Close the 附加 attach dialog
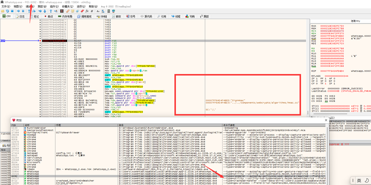The width and height of the screenshot is (371, 185). point(326,120)
